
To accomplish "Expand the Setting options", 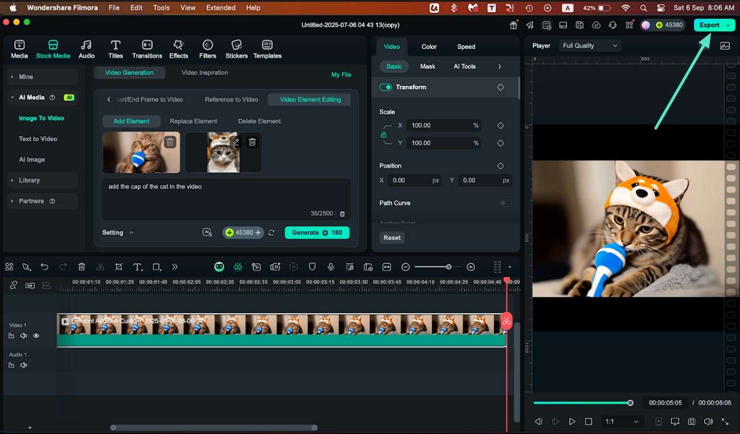I will 118,232.
